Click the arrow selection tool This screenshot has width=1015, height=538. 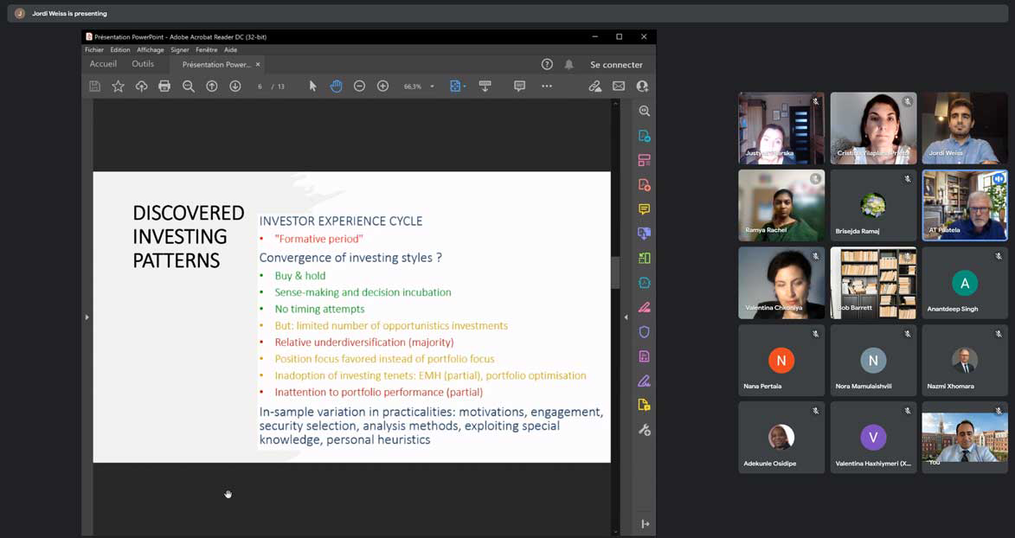pos(312,86)
